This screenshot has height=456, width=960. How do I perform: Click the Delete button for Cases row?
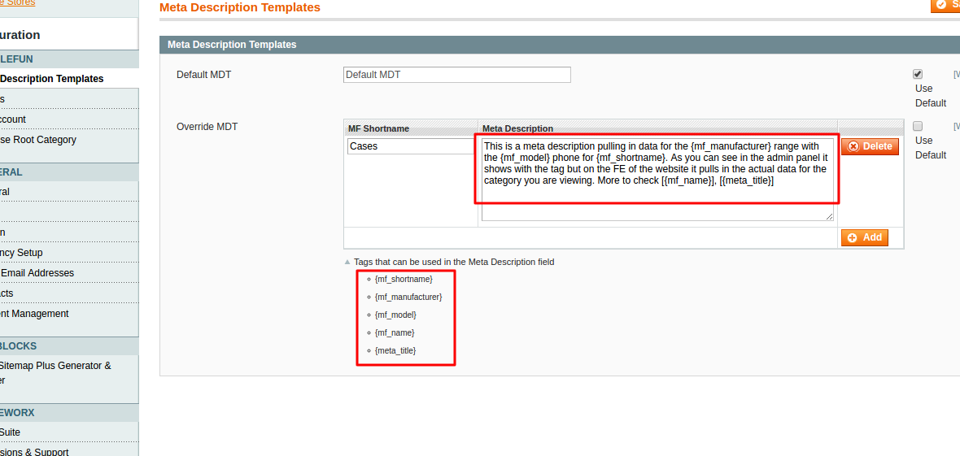[x=870, y=146]
